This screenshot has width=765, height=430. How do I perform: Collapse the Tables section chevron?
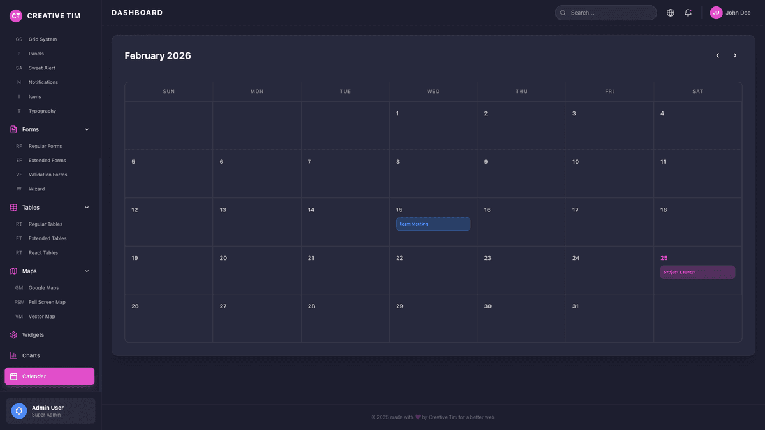[87, 207]
